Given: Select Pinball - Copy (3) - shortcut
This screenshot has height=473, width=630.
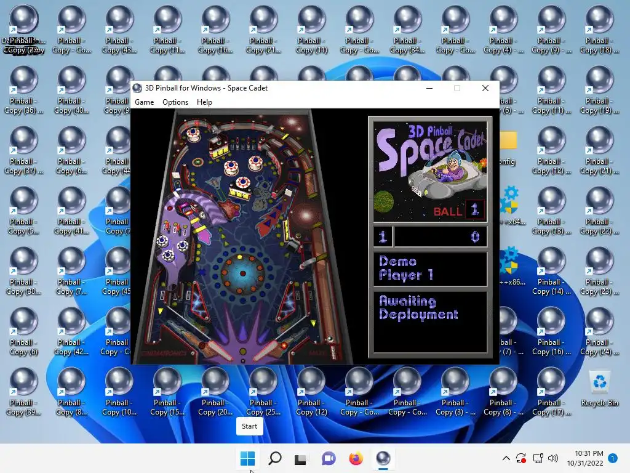Looking at the screenshot, I should [455, 391].
